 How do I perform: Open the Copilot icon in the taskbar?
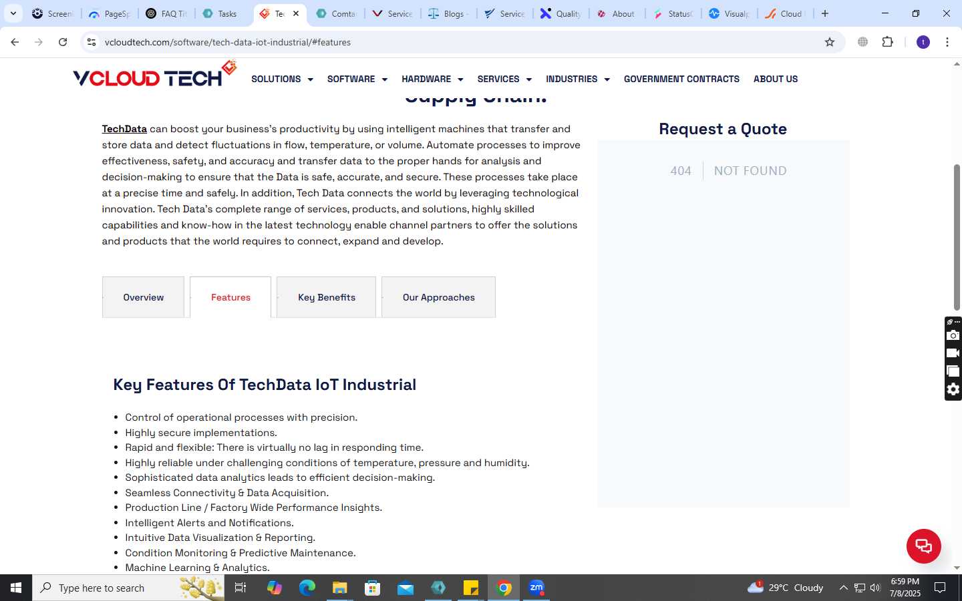click(274, 588)
